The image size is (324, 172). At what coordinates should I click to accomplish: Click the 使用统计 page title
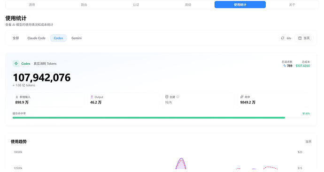(16, 18)
